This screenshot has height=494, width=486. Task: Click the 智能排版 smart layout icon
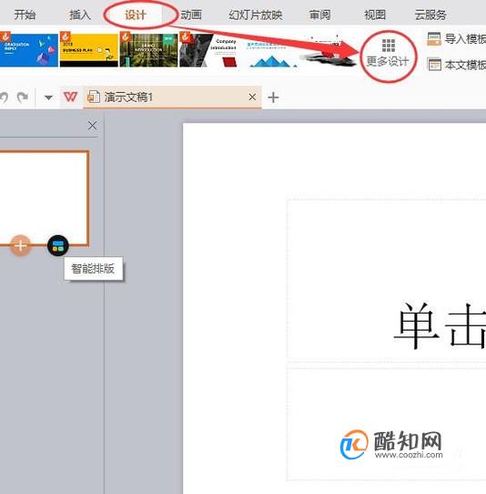(58, 246)
